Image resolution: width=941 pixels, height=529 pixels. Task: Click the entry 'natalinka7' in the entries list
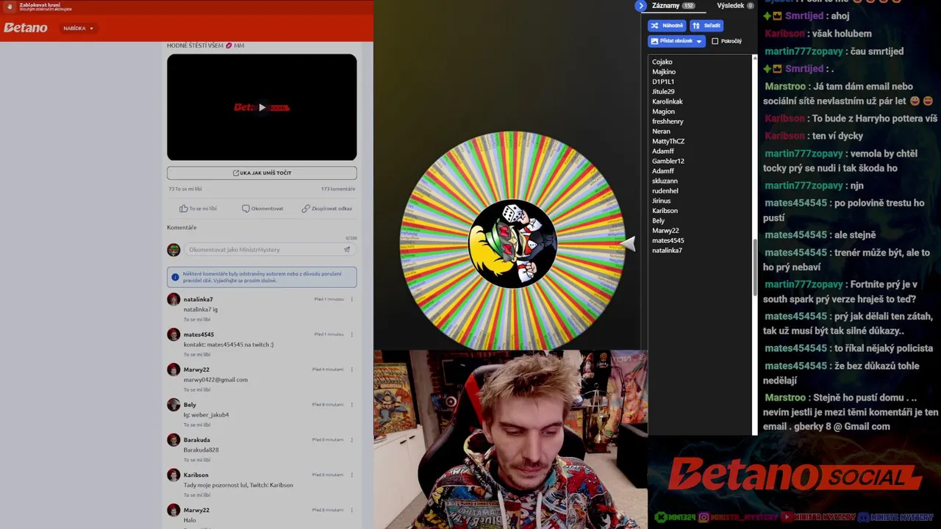click(667, 251)
